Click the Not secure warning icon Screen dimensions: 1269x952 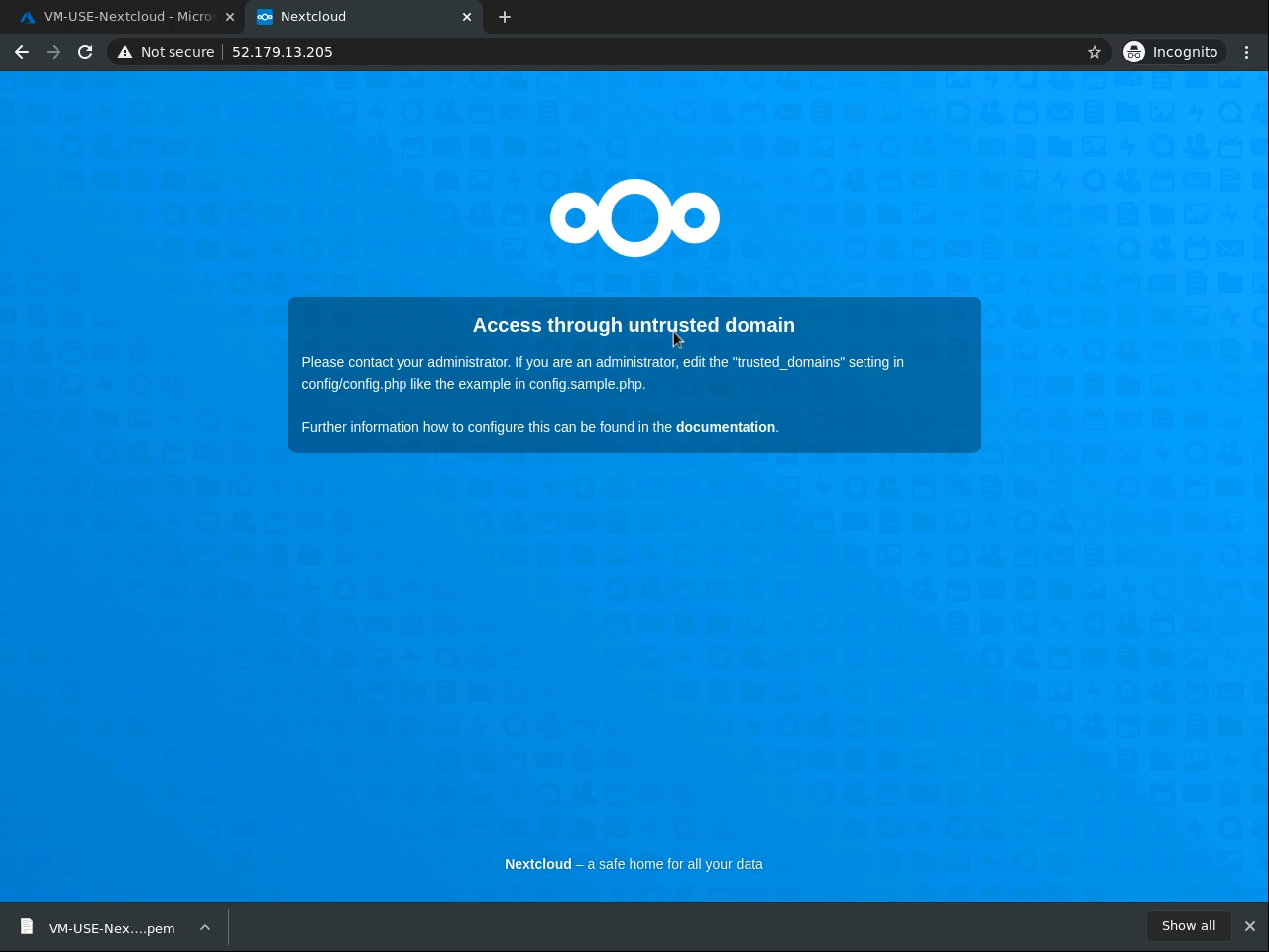[x=125, y=52]
